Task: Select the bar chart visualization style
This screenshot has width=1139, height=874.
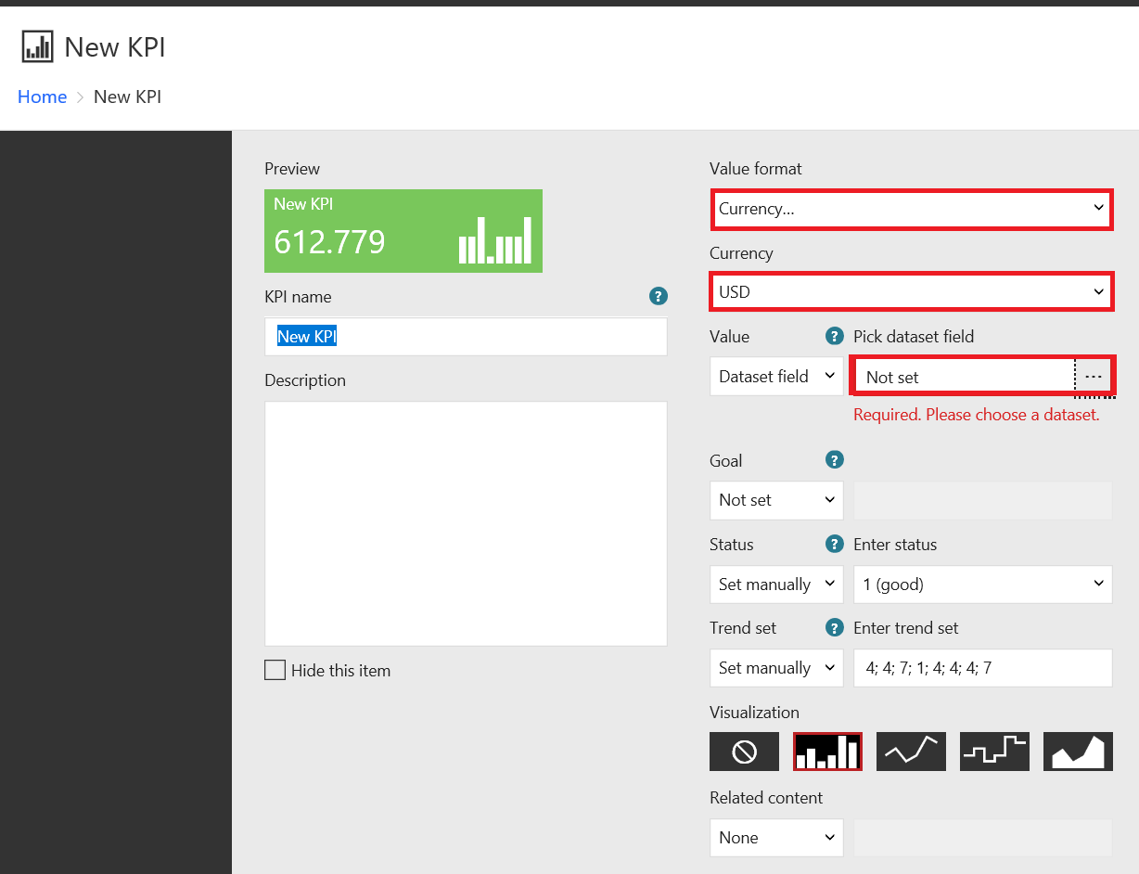Action: click(827, 752)
